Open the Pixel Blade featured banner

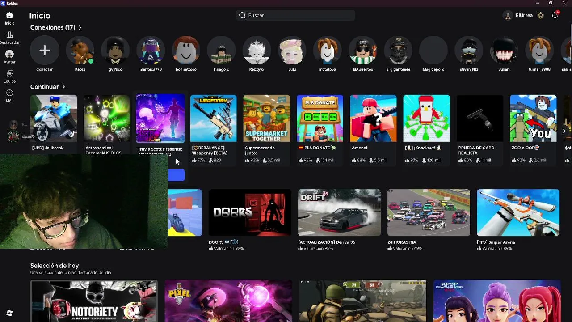(228, 301)
